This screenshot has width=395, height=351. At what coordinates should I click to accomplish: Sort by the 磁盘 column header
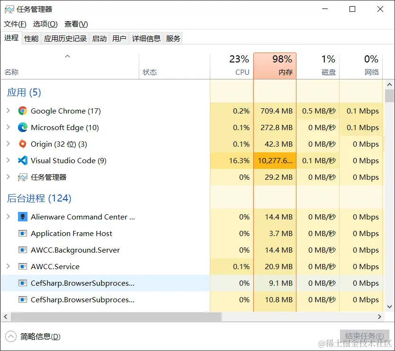[x=318, y=66]
